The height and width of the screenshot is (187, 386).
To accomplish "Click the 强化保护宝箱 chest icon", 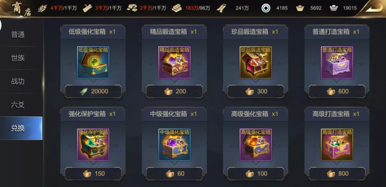I will [93, 145].
